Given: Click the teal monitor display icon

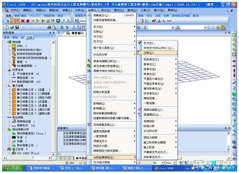Looking at the screenshot, I should (58, 21).
